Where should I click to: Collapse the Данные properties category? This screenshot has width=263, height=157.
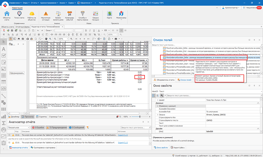[x=258, y=103]
